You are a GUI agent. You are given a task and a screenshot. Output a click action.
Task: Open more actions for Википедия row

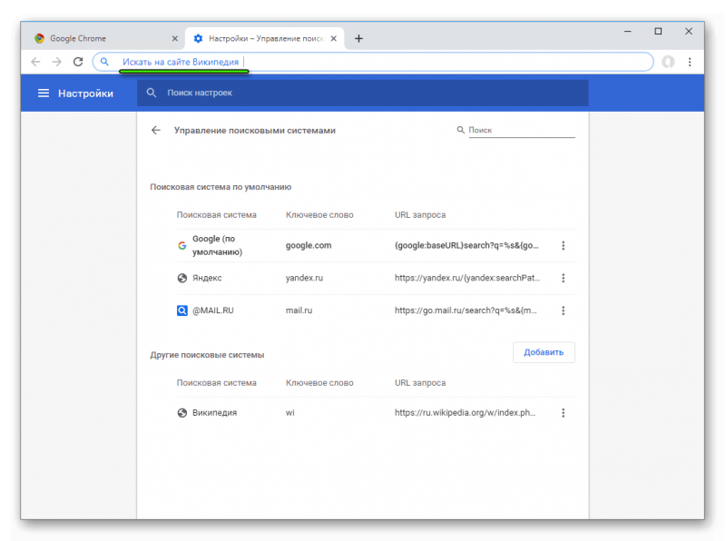tap(563, 413)
